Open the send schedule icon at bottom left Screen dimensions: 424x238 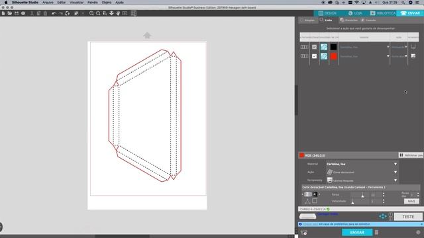click(304, 232)
